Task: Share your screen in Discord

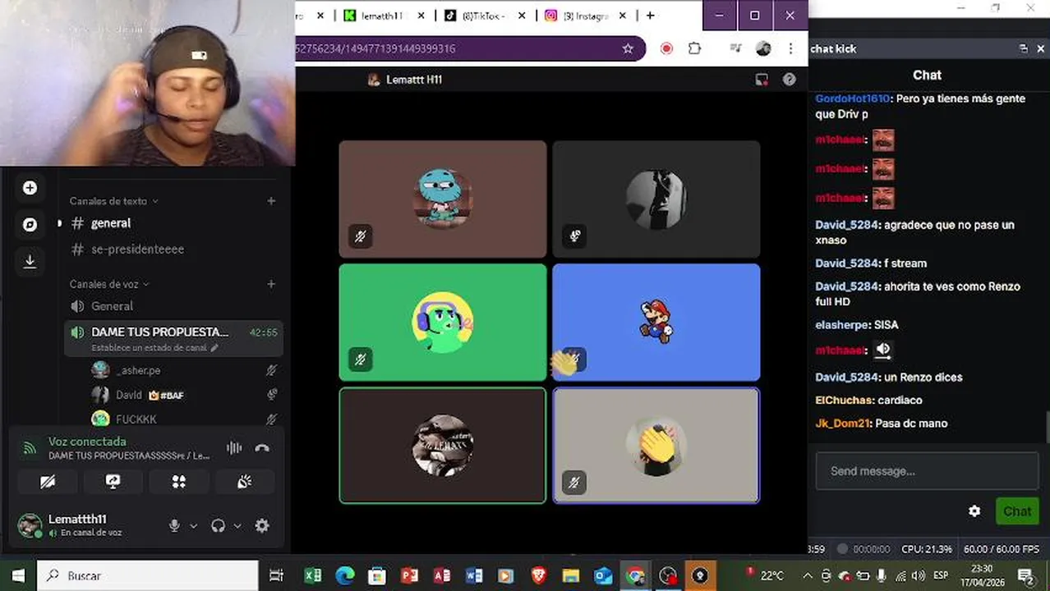Action: click(113, 482)
